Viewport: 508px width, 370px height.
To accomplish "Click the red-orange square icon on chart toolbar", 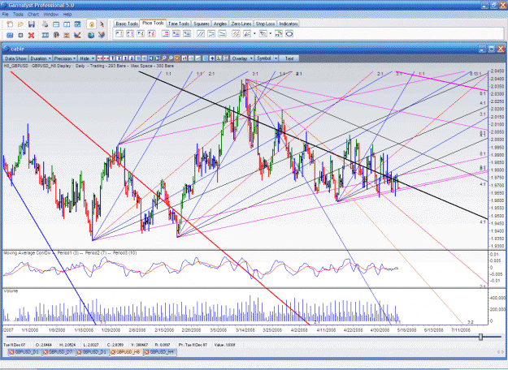I will pyautogui.click(x=177, y=58).
